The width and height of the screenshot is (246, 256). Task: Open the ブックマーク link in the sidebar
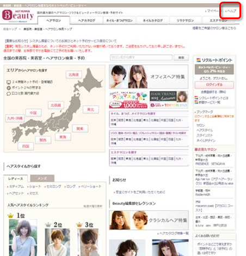(205, 112)
